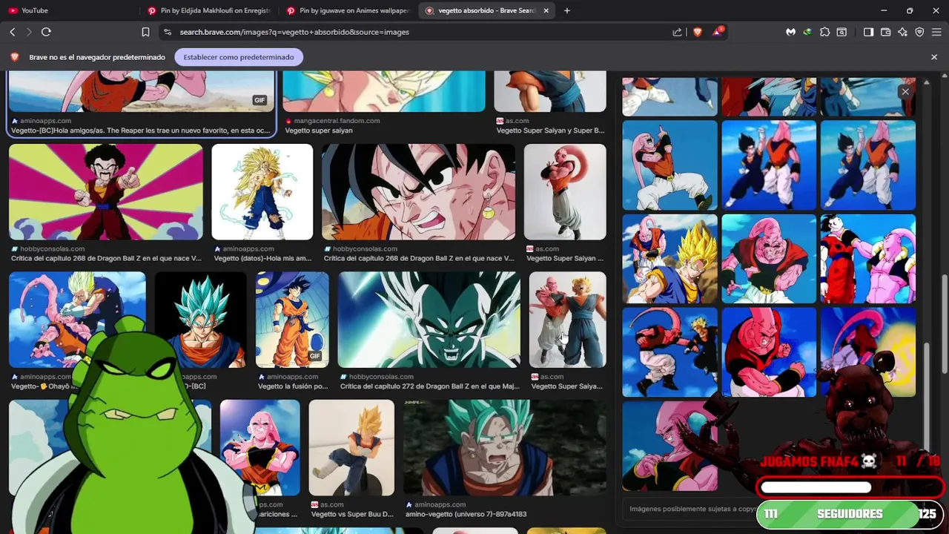Click aminoapps.com source under Vegetto-[BC] result

[x=46, y=121]
